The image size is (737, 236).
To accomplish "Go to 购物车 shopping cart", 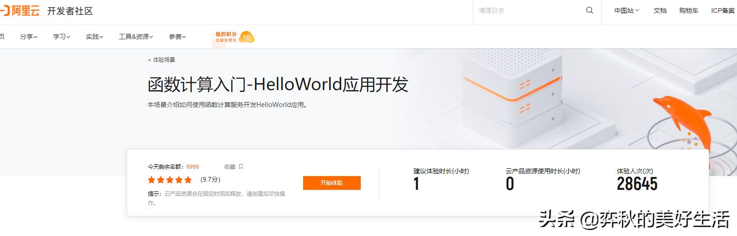I will click(x=689, y=11).
